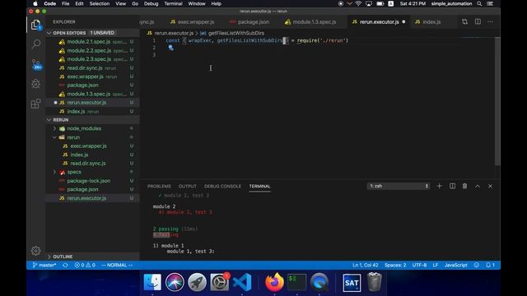Open Finder from the dock
The height and width of the screenshot is (296, 527).
(152, 282)
